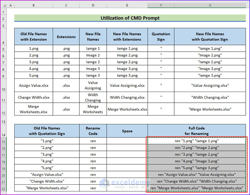The image size is (250, 195).
Task: Select cell containing '5.png' in row 9
Action: [x=34, y=75]
